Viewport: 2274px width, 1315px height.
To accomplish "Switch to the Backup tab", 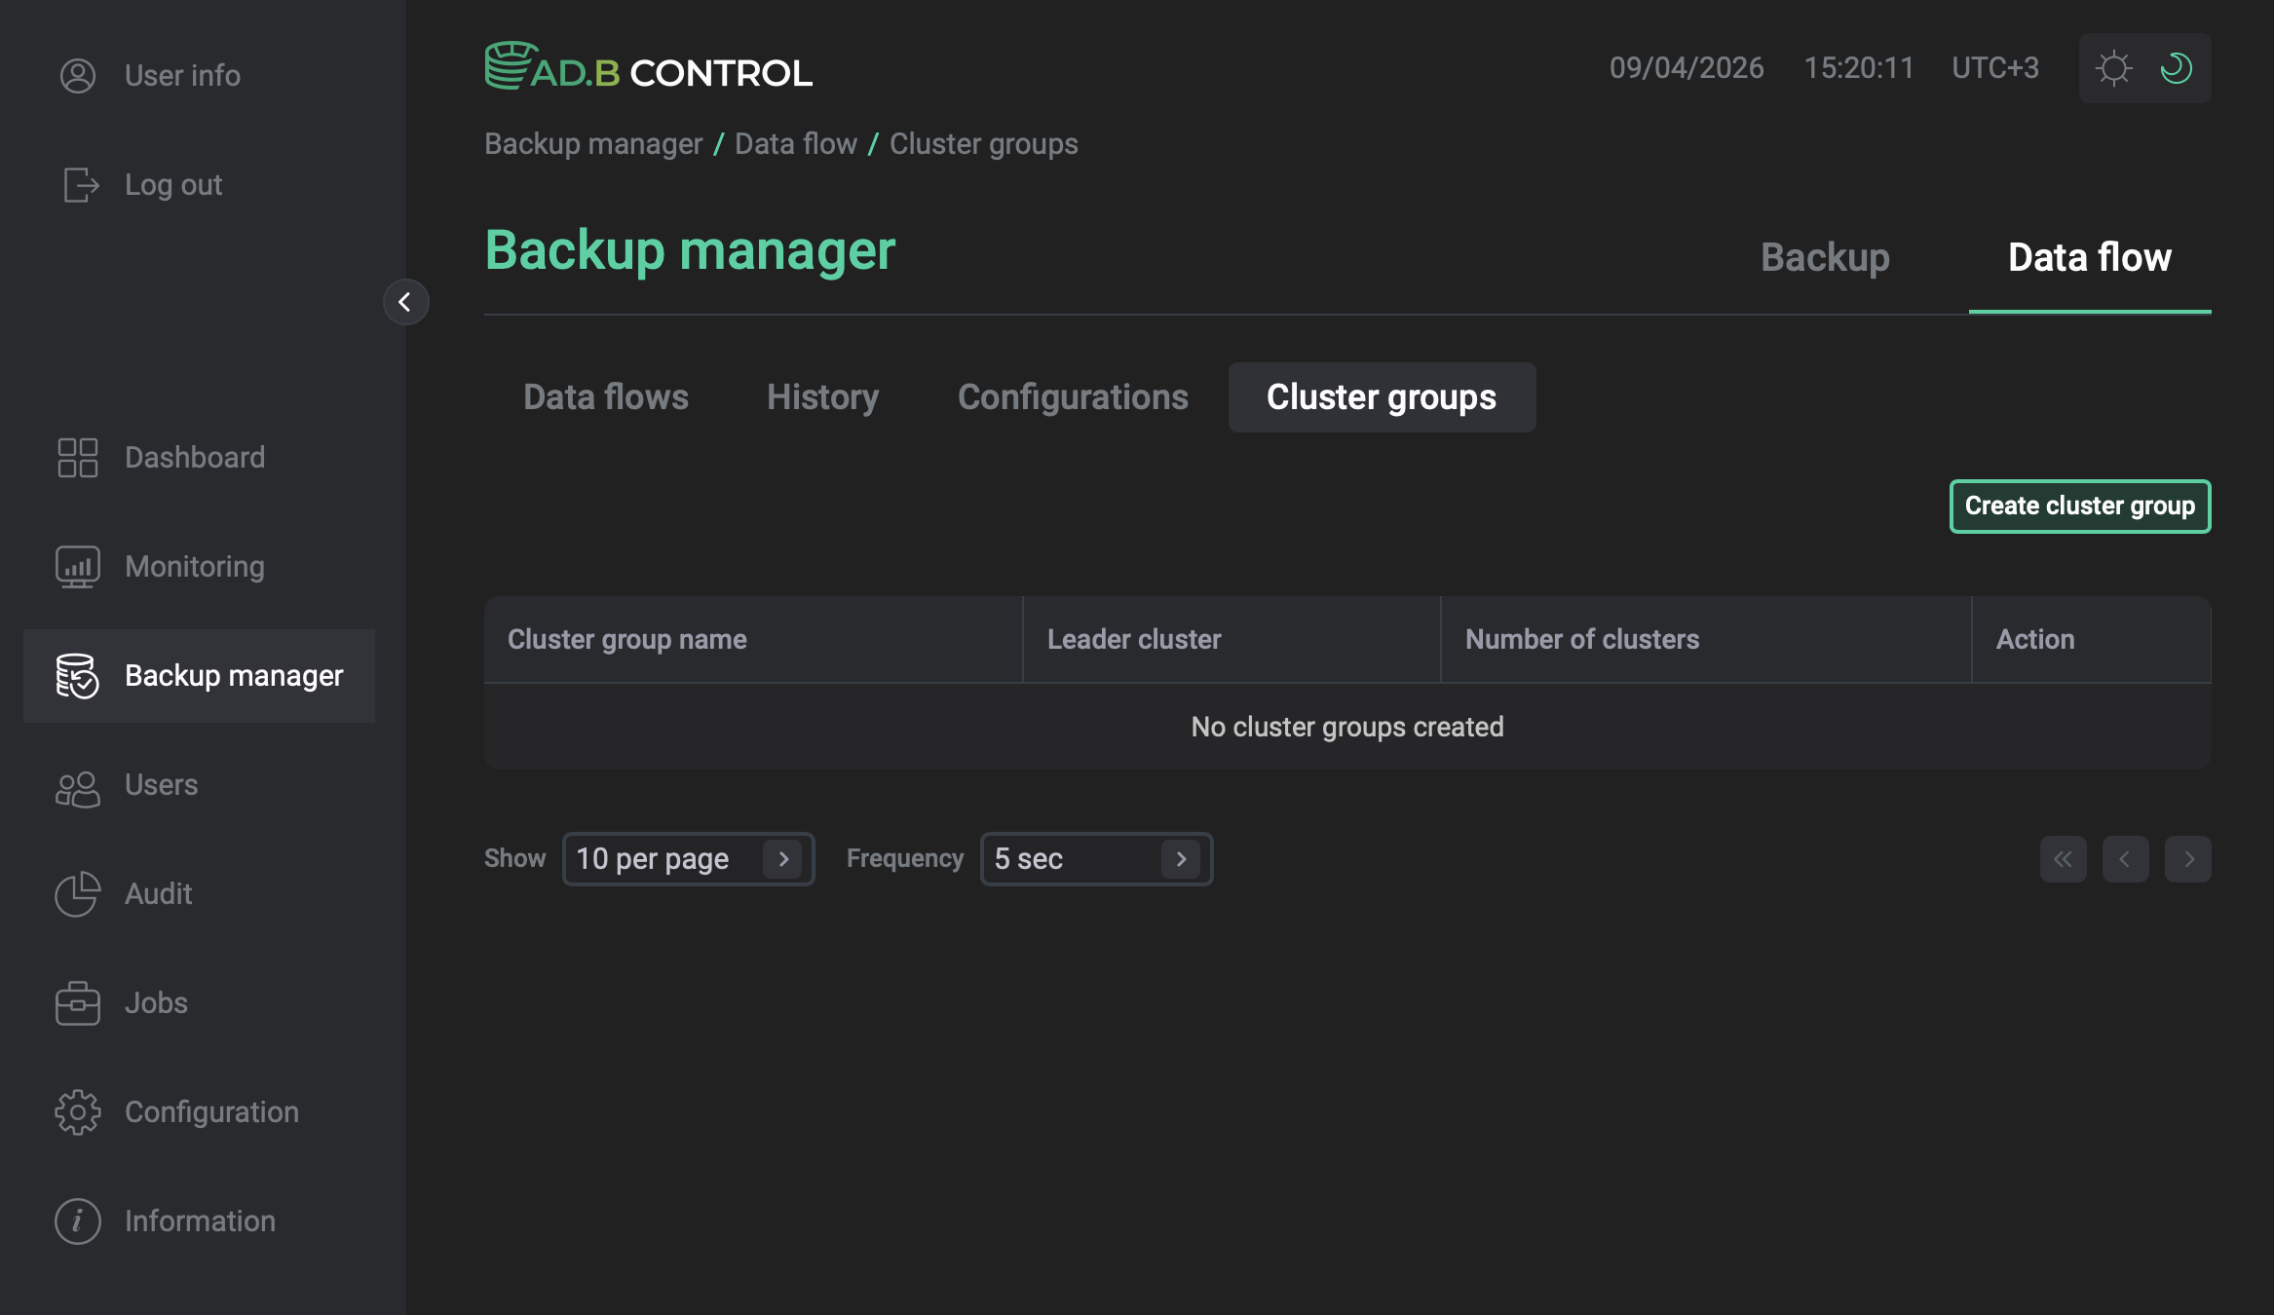I will [x=1825, y=258].
